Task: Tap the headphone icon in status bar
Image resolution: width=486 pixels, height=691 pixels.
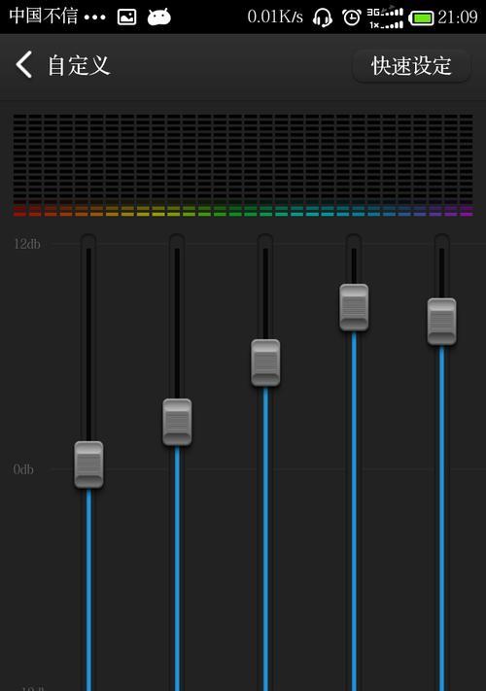Action: pyautogui.click(x=322, y=17)
